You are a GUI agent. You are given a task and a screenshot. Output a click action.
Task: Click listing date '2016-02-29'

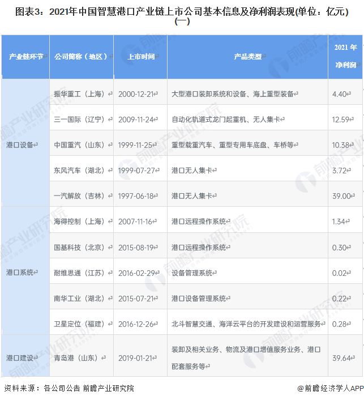(137, 273)
